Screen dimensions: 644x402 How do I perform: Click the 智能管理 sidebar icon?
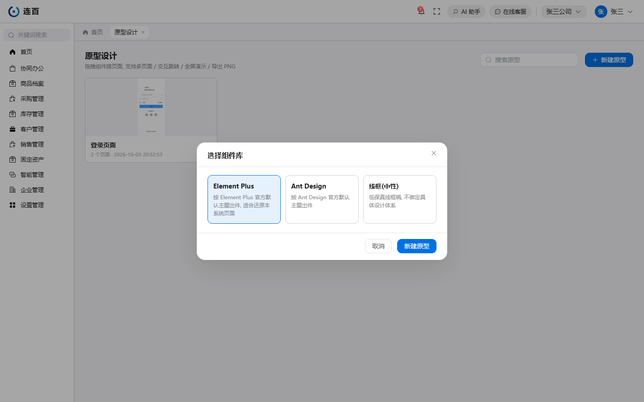13,175
